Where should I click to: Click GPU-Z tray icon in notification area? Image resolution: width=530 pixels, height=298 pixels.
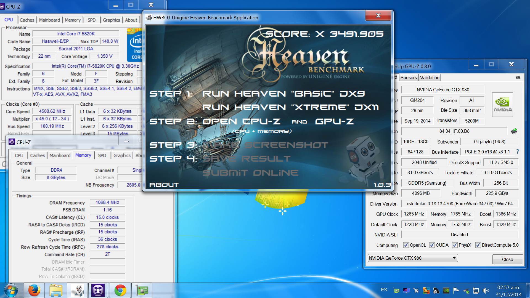(x=396, y=290)
